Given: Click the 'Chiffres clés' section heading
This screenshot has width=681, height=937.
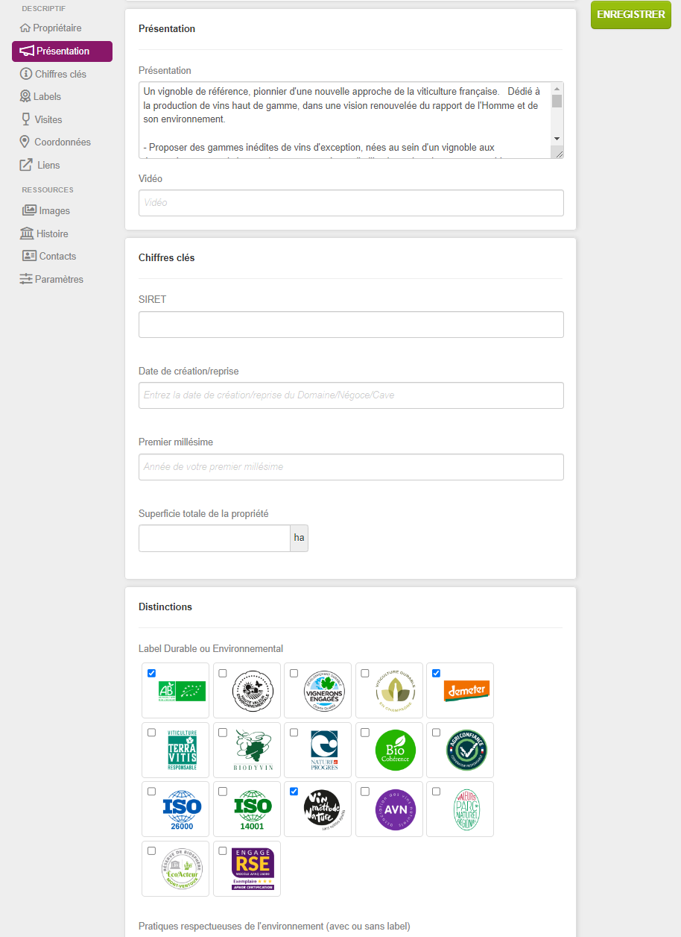Looking at the screenshot, I should coord(167,258).
